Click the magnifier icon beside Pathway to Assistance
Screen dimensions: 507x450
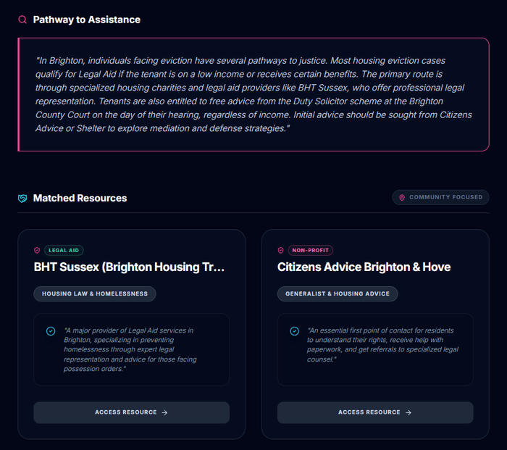click(x=22, y=20)
